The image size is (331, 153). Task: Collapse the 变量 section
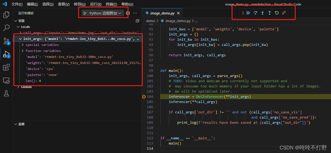[x=15, y=21]
